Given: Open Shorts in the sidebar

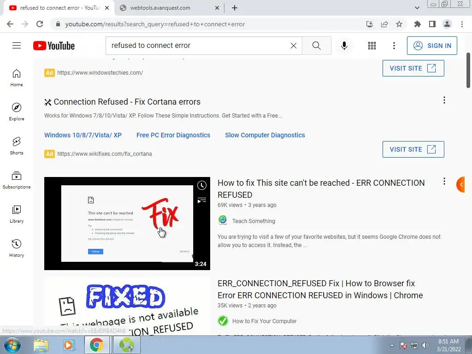Looking at the screenshot, I should 17,146.
